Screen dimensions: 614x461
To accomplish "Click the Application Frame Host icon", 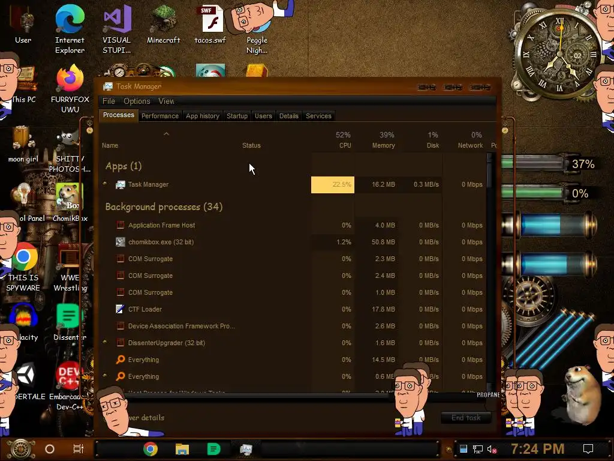I will coord(120,225).
